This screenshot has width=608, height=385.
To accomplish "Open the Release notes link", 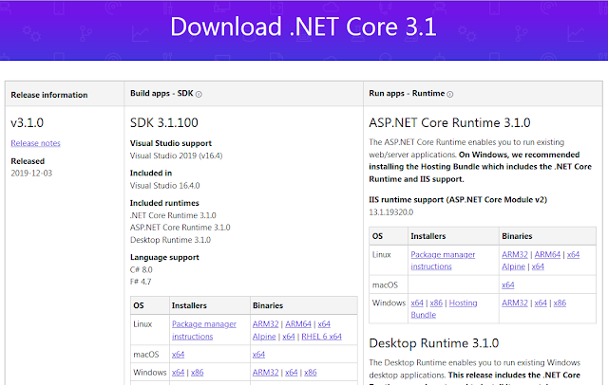I will [36, 143].
